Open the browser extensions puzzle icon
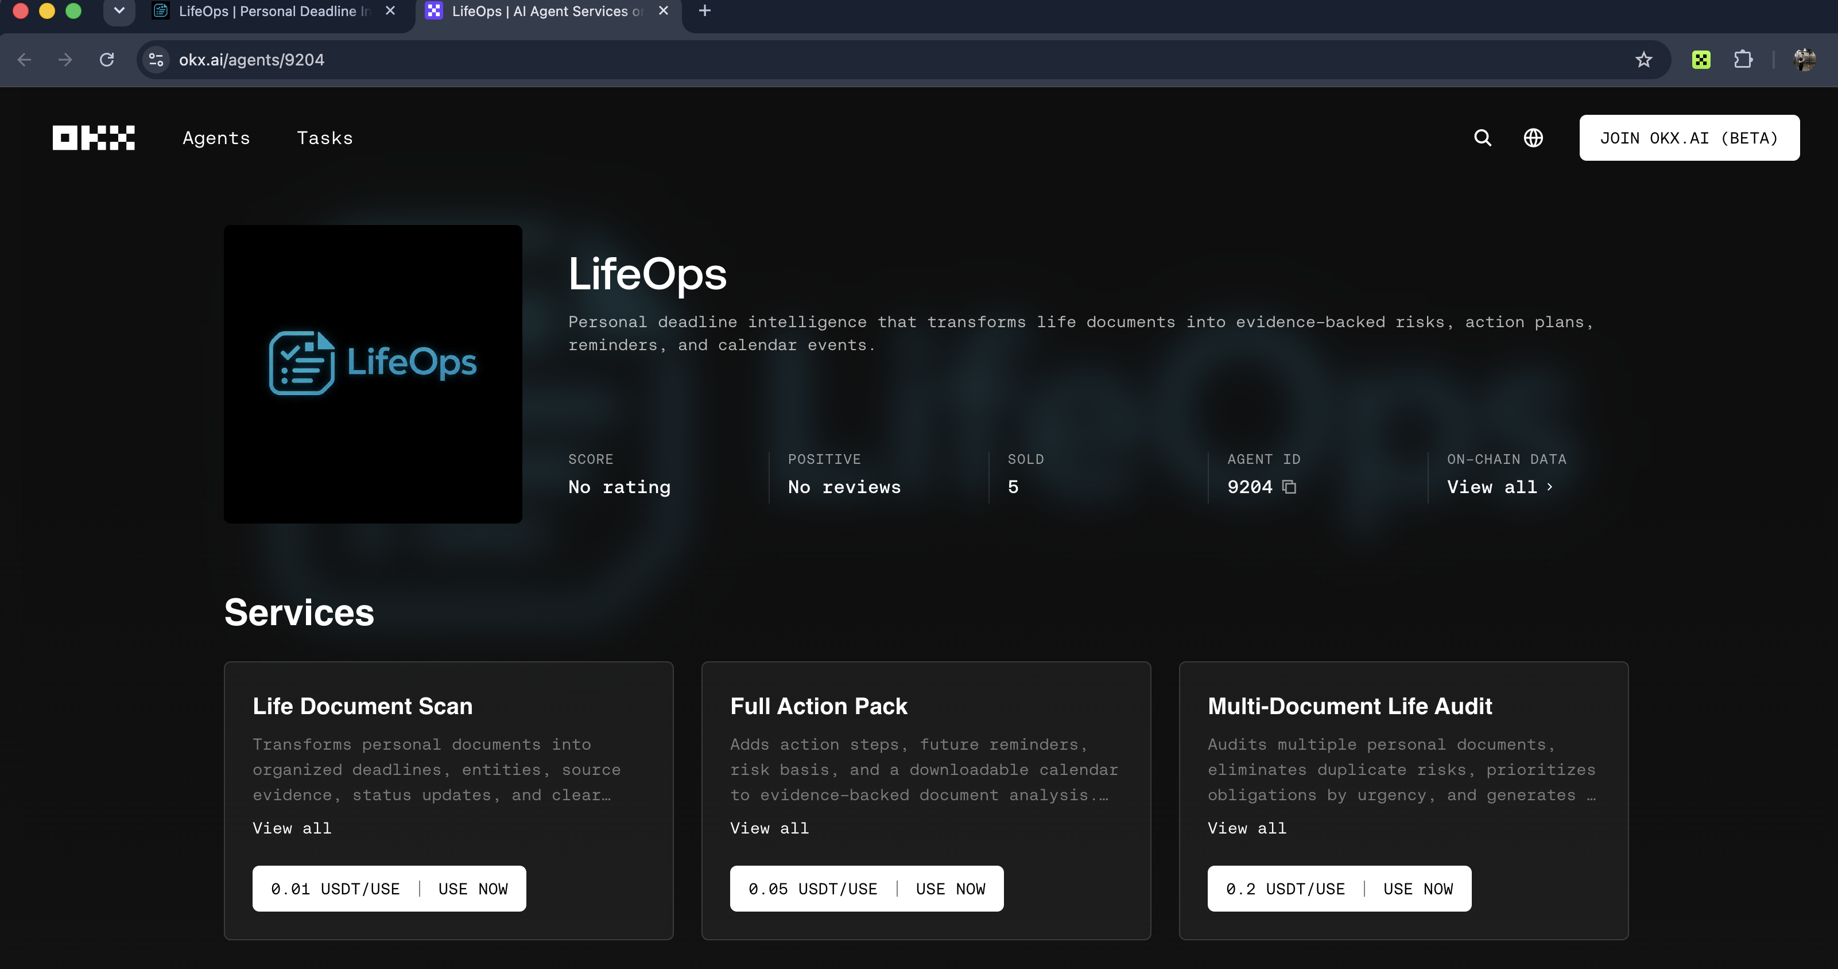This screenshot has width=1838, height=969. click(1743, 59)
